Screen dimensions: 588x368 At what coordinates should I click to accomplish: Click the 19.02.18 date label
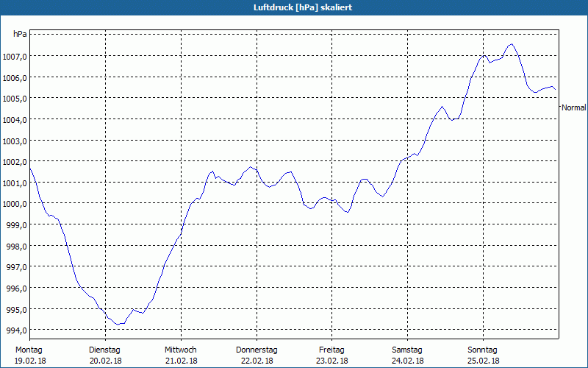pos(30,361)
